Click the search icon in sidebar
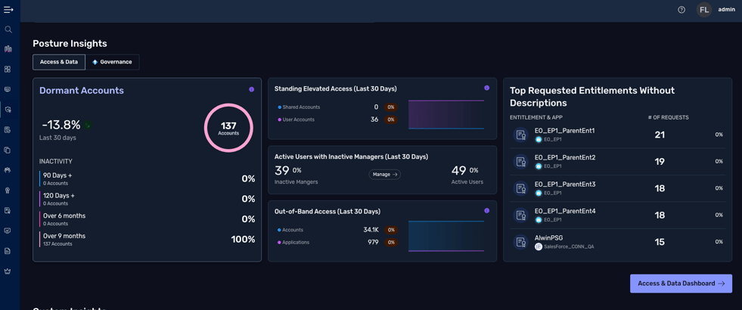742x310 pixels. [8, 29]
